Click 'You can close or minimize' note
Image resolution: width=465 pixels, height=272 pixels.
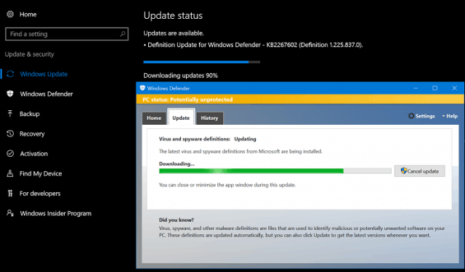click(x=227, y=185)
